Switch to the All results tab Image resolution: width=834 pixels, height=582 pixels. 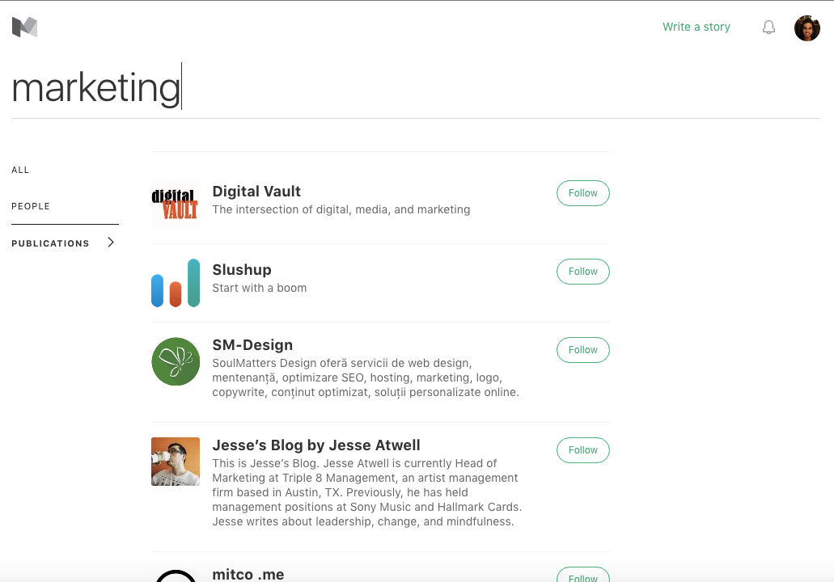(x=20, y=170)
